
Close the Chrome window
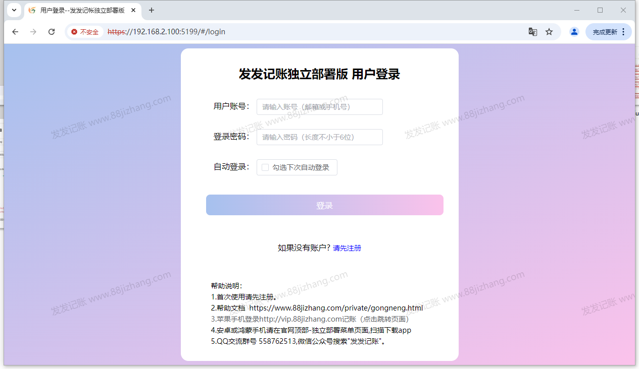[623, 10]
